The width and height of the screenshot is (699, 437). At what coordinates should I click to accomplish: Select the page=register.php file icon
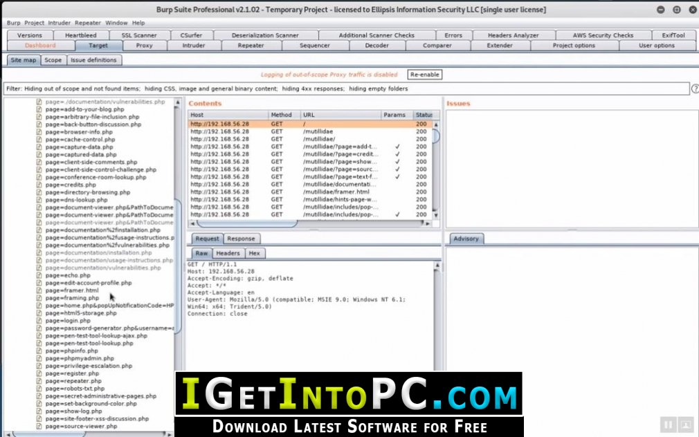39,373
